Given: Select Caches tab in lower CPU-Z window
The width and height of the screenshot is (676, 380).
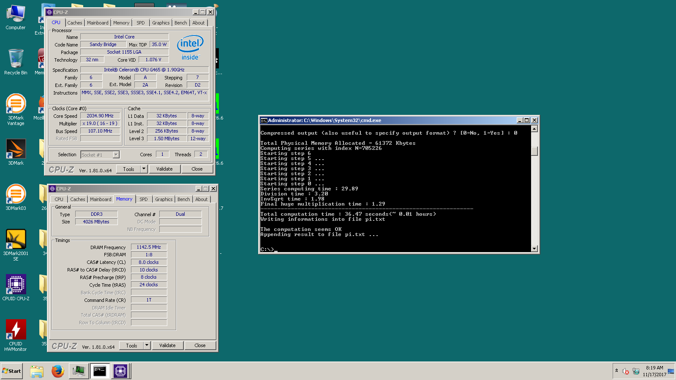Looking at the screenshot, I should tap(78, 199).
